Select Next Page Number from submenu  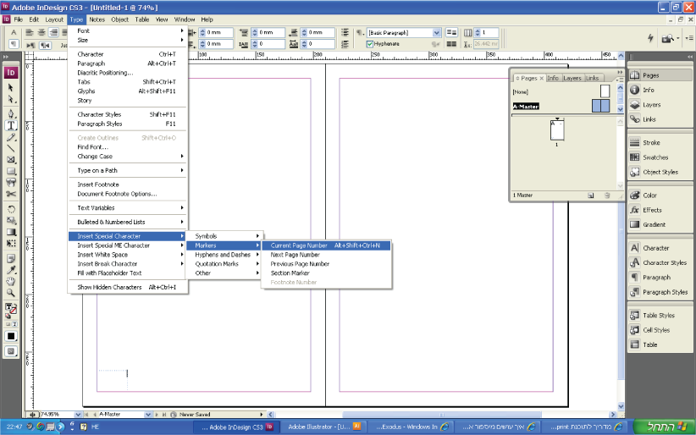295,255
